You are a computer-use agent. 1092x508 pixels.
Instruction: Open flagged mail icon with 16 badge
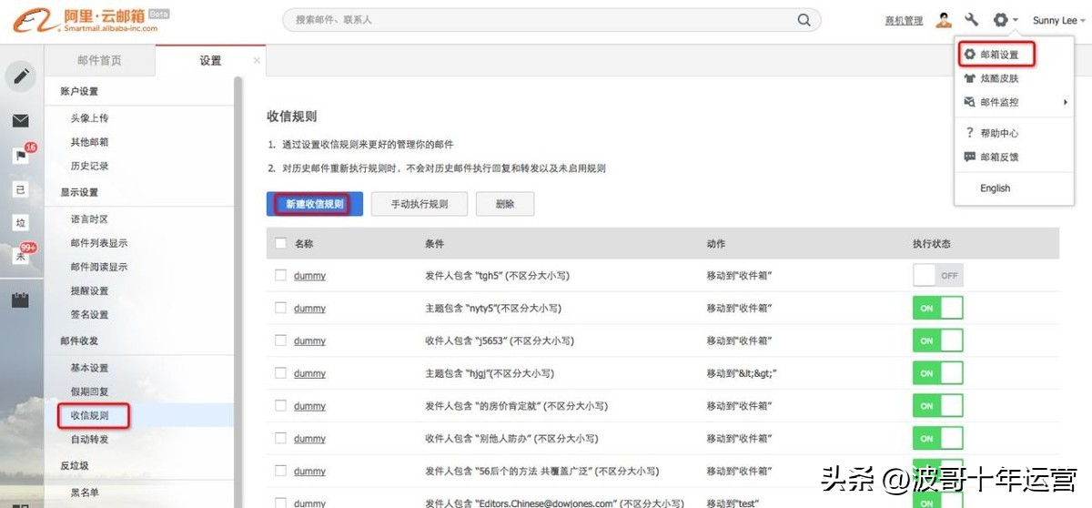[20, 156]
